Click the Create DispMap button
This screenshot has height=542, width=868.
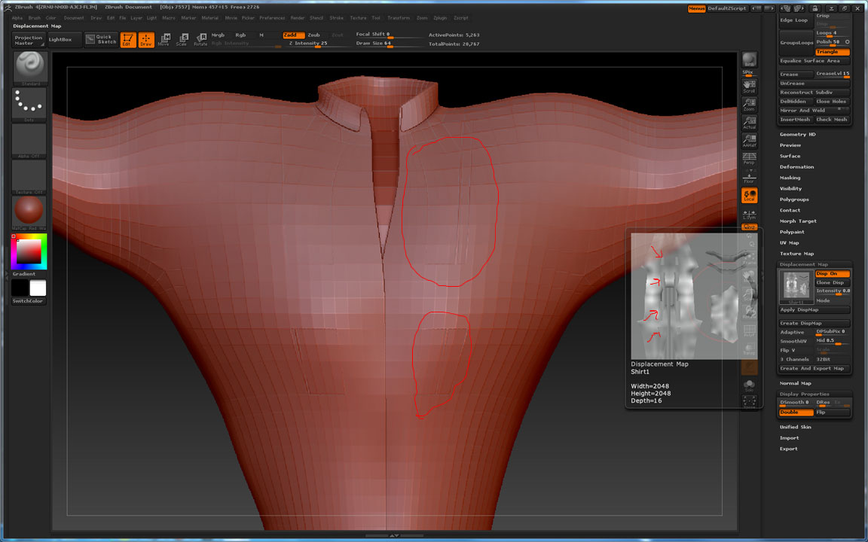(x=814, y=323)
